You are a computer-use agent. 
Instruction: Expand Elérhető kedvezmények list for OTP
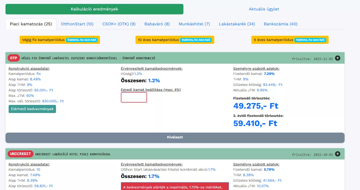32,109
